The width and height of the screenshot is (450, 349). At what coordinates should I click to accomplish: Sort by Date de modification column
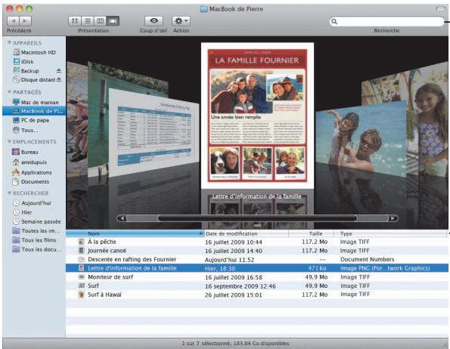247,233
